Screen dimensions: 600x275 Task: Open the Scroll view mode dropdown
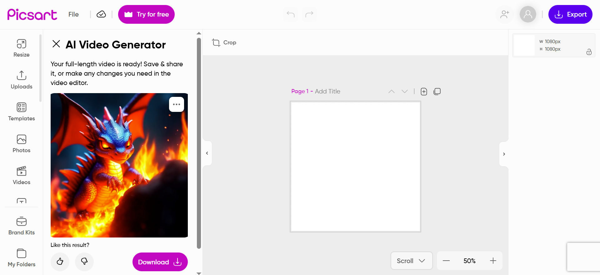pos(412,261)
